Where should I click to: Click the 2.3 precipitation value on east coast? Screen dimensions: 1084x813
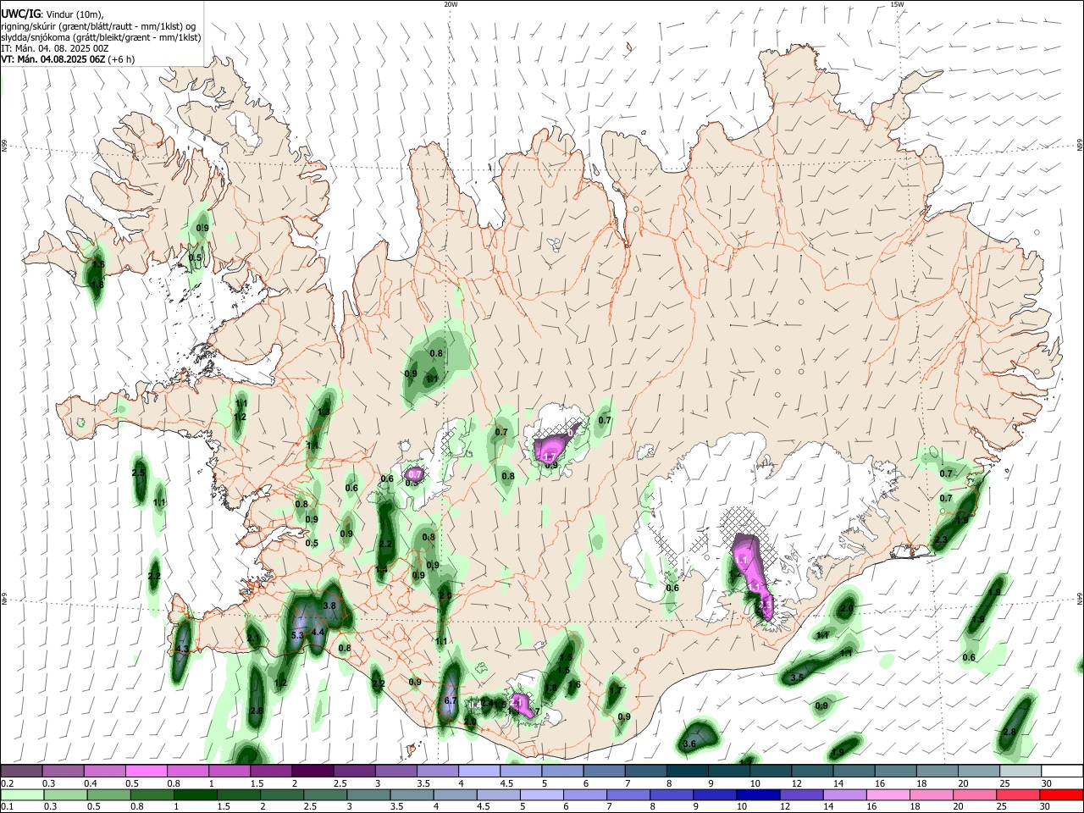(941, 540)
